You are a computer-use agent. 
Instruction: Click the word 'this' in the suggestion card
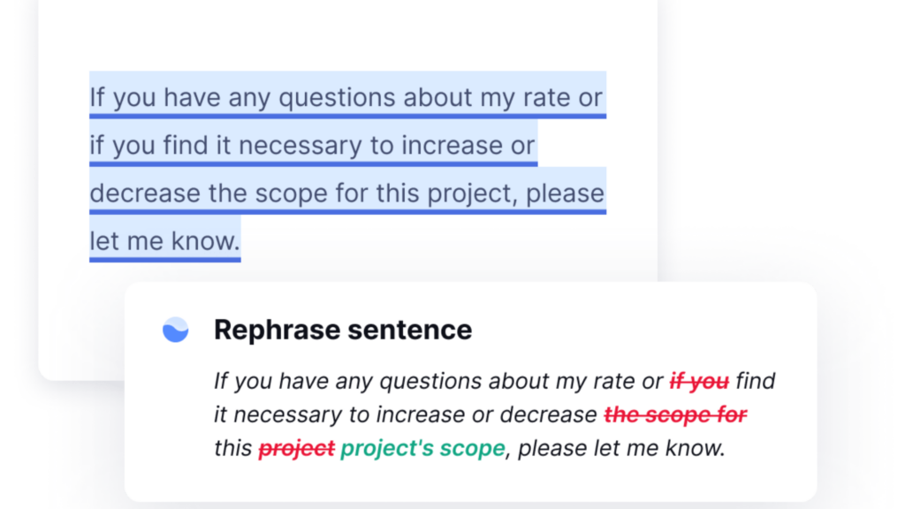coord(232,448)
